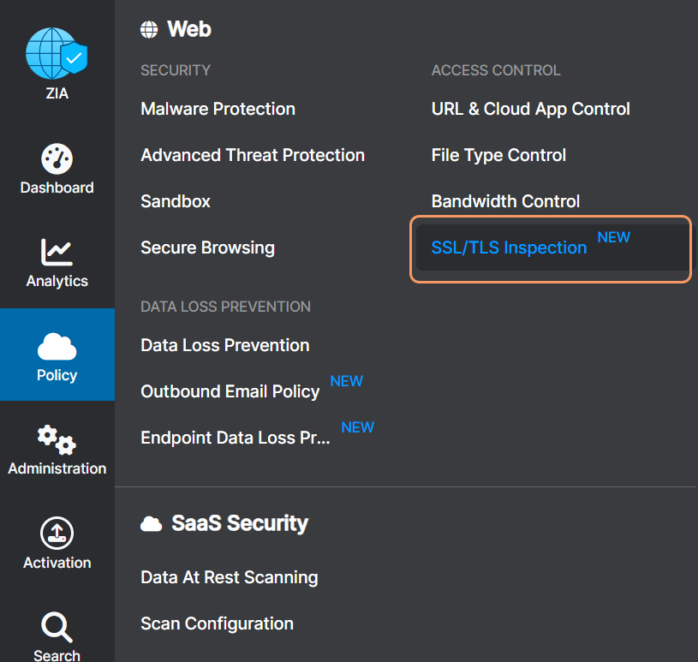Image resolution: width=698 pixels, height=662 pixels.
Task: Open Malware Protection policy
Action: click(x=218, y=109)
